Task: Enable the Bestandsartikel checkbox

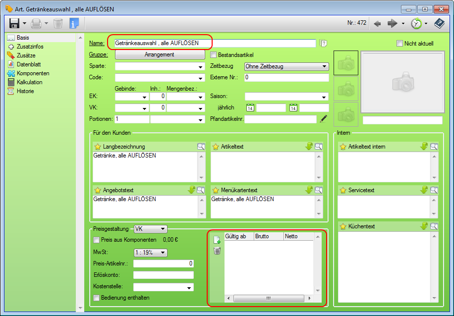Action: click(214, 55)
